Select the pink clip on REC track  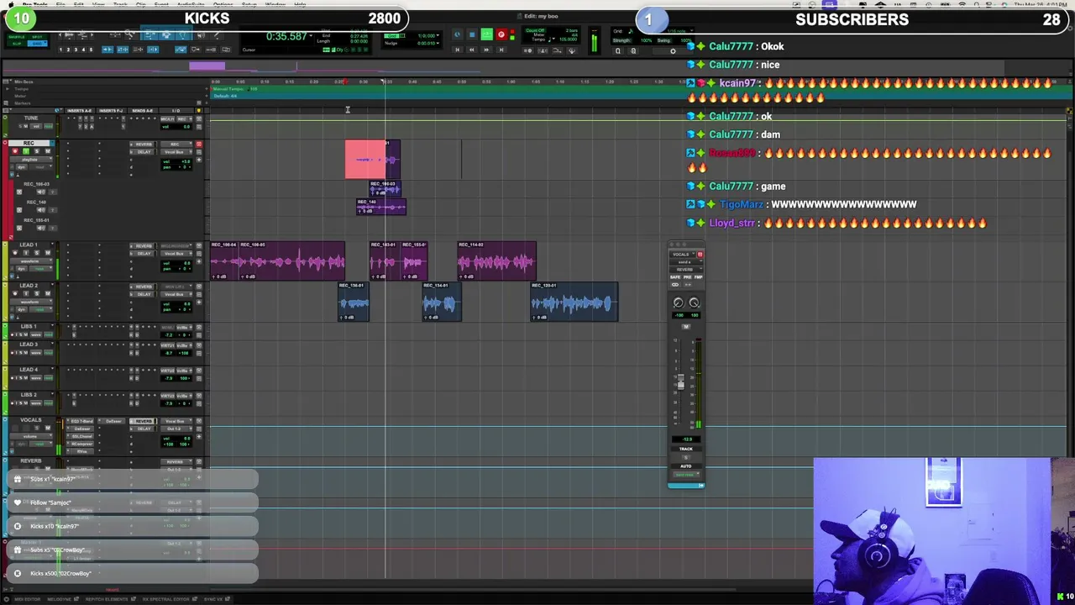point(365,160)
